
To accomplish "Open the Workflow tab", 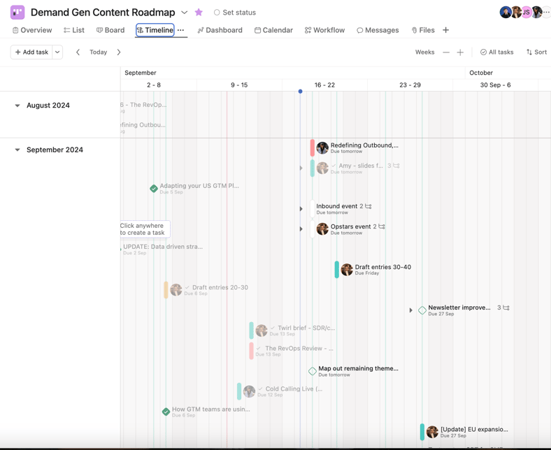I will (x=324, y=30).
